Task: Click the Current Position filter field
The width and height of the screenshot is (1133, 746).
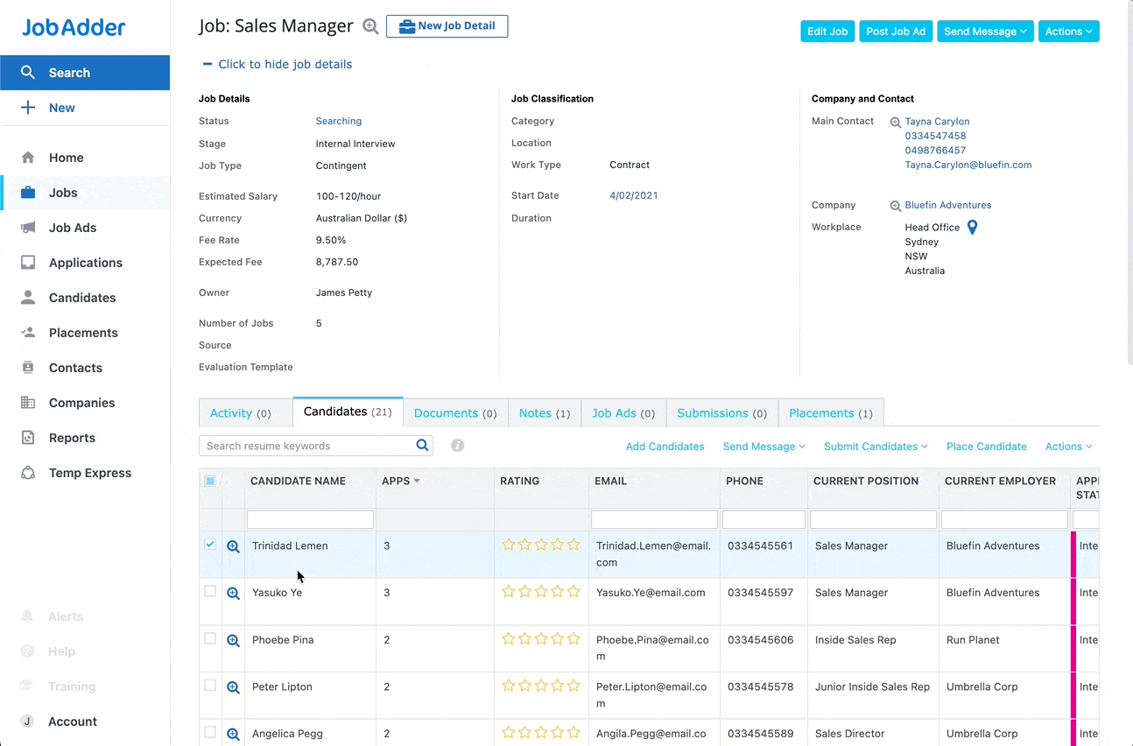Action: pyautogui.click(x=873, y=519)
